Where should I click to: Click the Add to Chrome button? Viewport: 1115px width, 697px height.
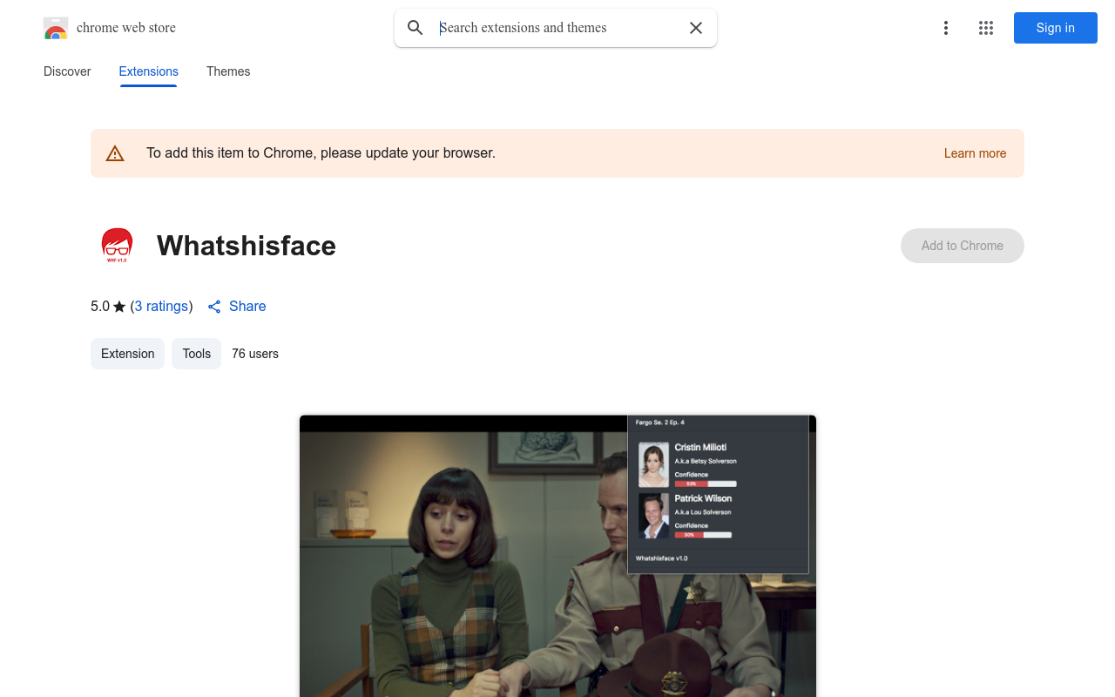point(963,246)
